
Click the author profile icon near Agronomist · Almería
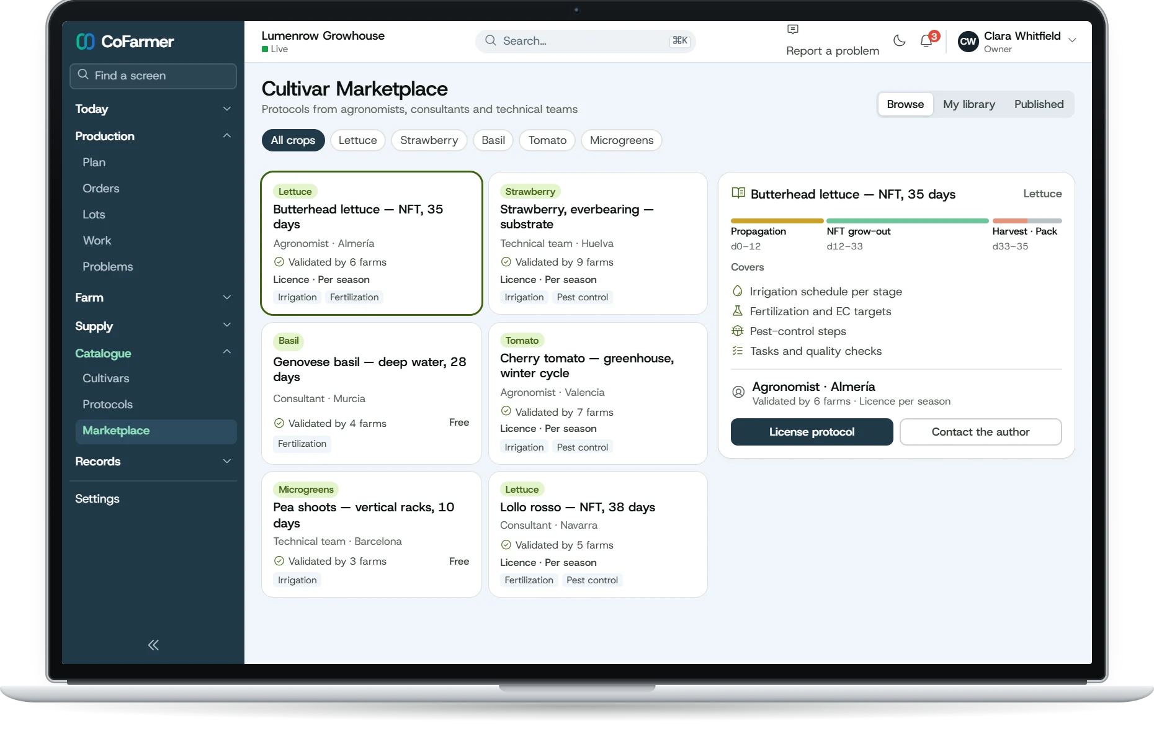coord(738,392)
